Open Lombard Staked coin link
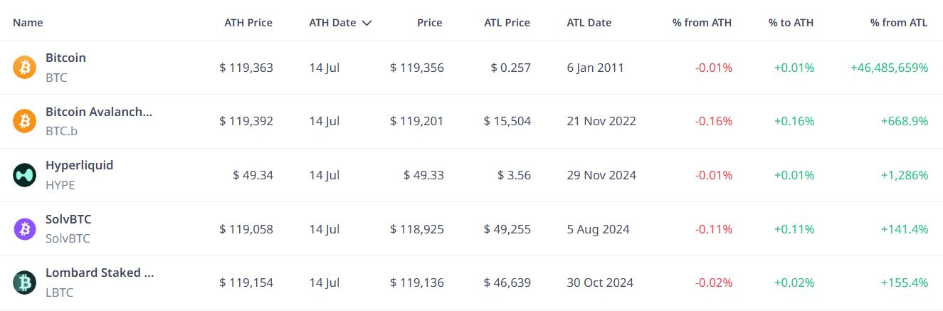Screen dimensions: 943x311 tap(100, 273)
